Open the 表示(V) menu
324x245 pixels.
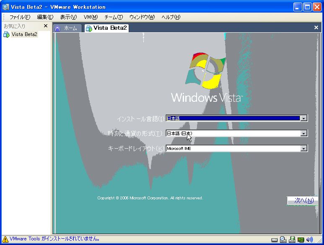(x=68, y=17)
